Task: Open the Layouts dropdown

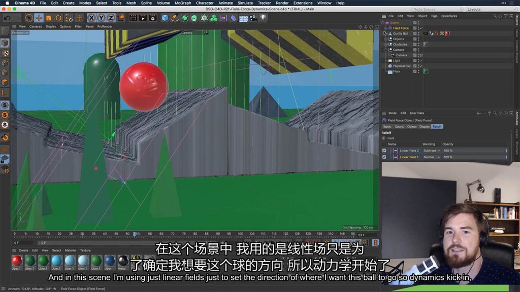Action: [491, 9]
